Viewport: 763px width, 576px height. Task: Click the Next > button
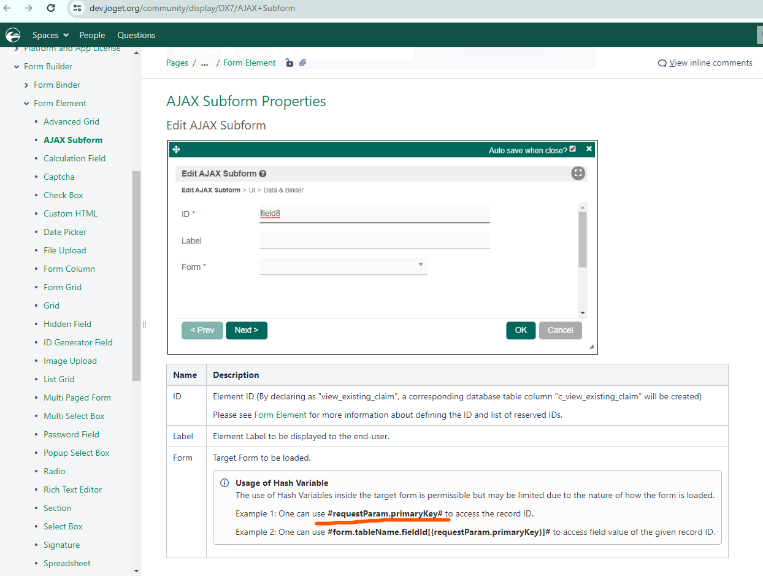(247, 330)
